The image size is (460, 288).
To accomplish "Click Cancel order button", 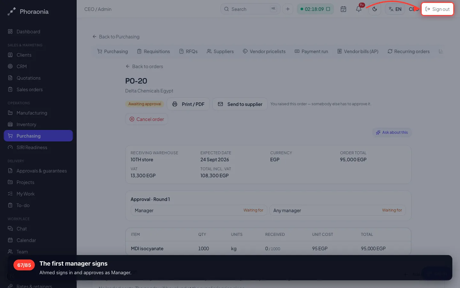I will [x=147, y=119].
